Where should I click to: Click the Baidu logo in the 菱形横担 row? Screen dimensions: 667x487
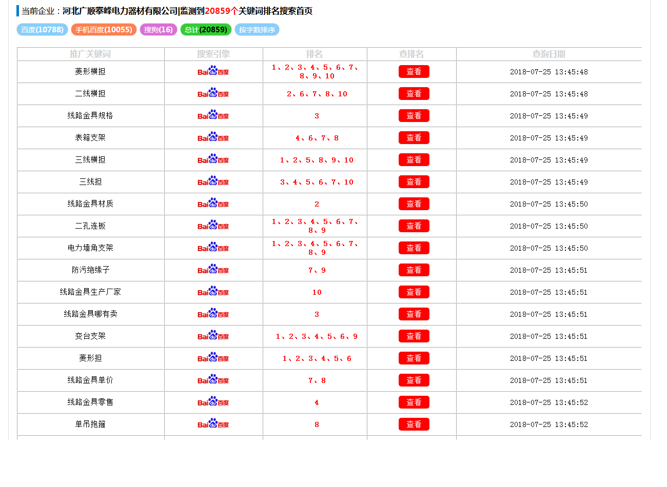tap(213, 71)
